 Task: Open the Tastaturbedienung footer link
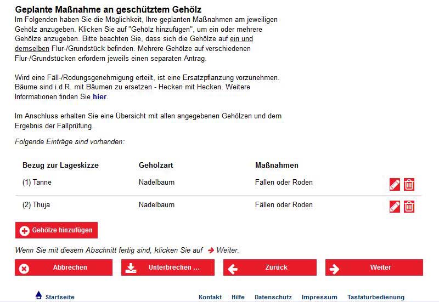click(x=375, y=297)
